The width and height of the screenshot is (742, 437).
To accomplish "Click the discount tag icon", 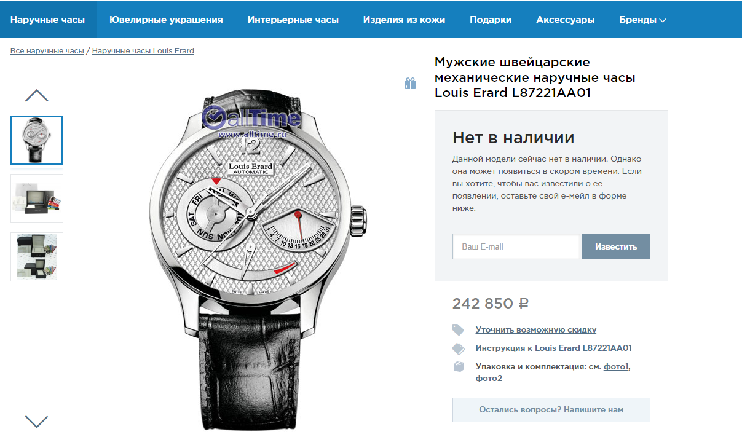I will pyautogui.click(x=458, y=329).
